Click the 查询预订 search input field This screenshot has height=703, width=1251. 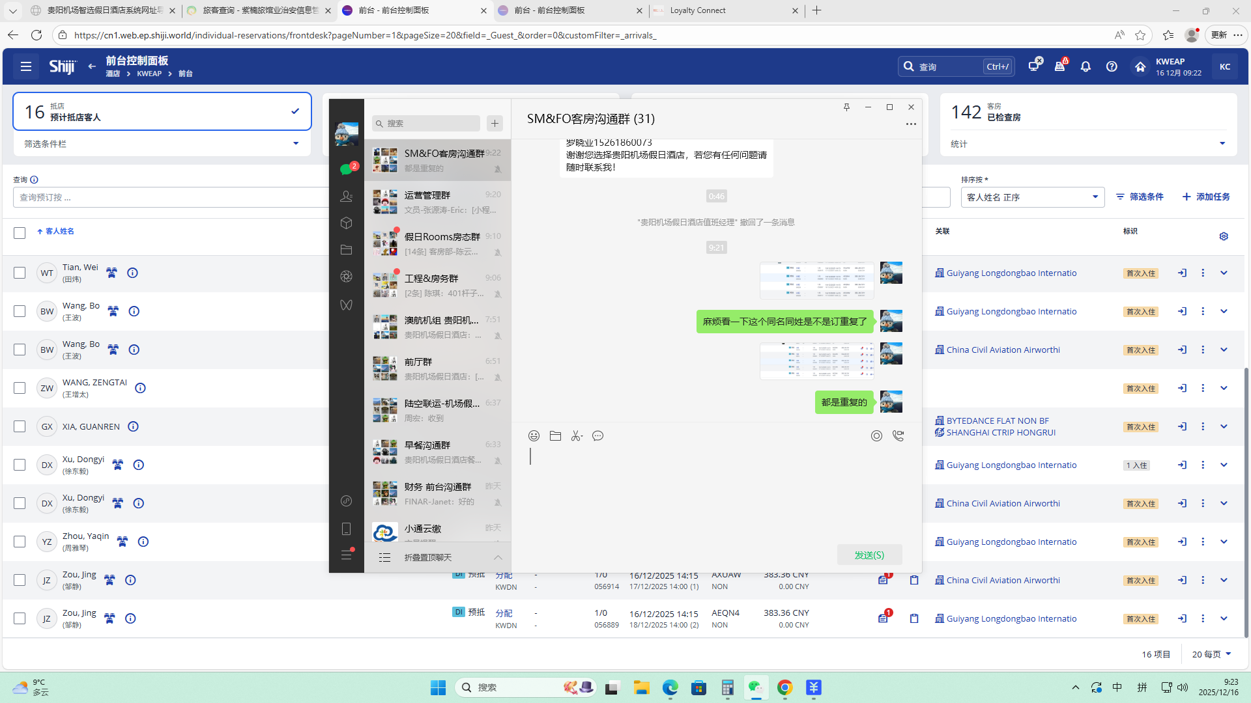pyautogui.click(x=169, y=197)
